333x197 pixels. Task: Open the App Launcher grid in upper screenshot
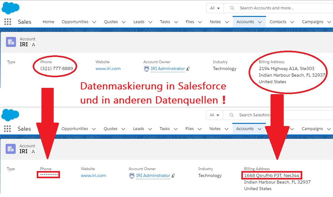(x=8, y=22)
